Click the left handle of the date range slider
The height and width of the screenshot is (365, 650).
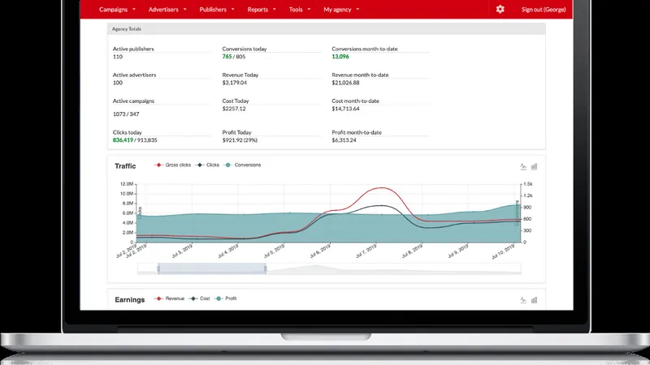[158, 269]
